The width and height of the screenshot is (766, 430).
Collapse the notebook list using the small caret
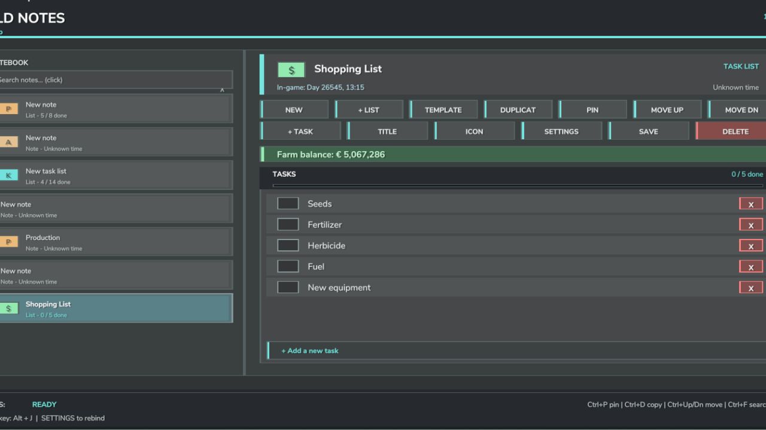click(222, 90)
